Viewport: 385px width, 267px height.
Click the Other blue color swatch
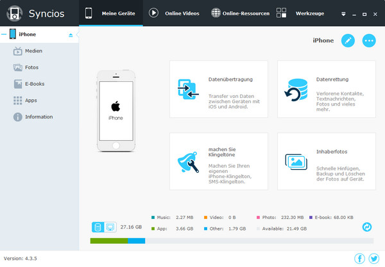tap(205, 229)
